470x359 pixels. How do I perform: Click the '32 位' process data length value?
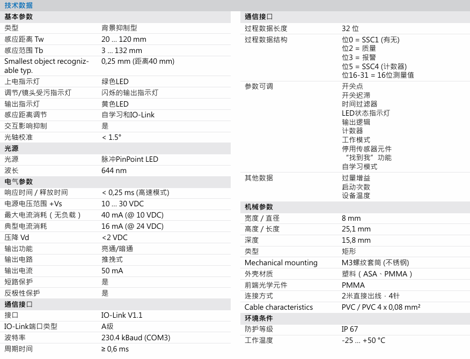tap(350, 29)
